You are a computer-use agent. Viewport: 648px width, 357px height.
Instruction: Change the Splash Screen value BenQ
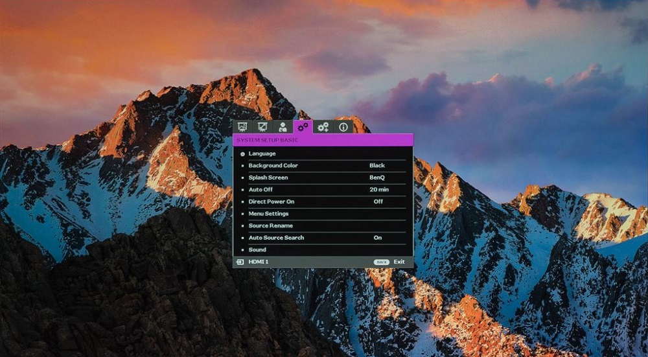[x=377, y=178]
